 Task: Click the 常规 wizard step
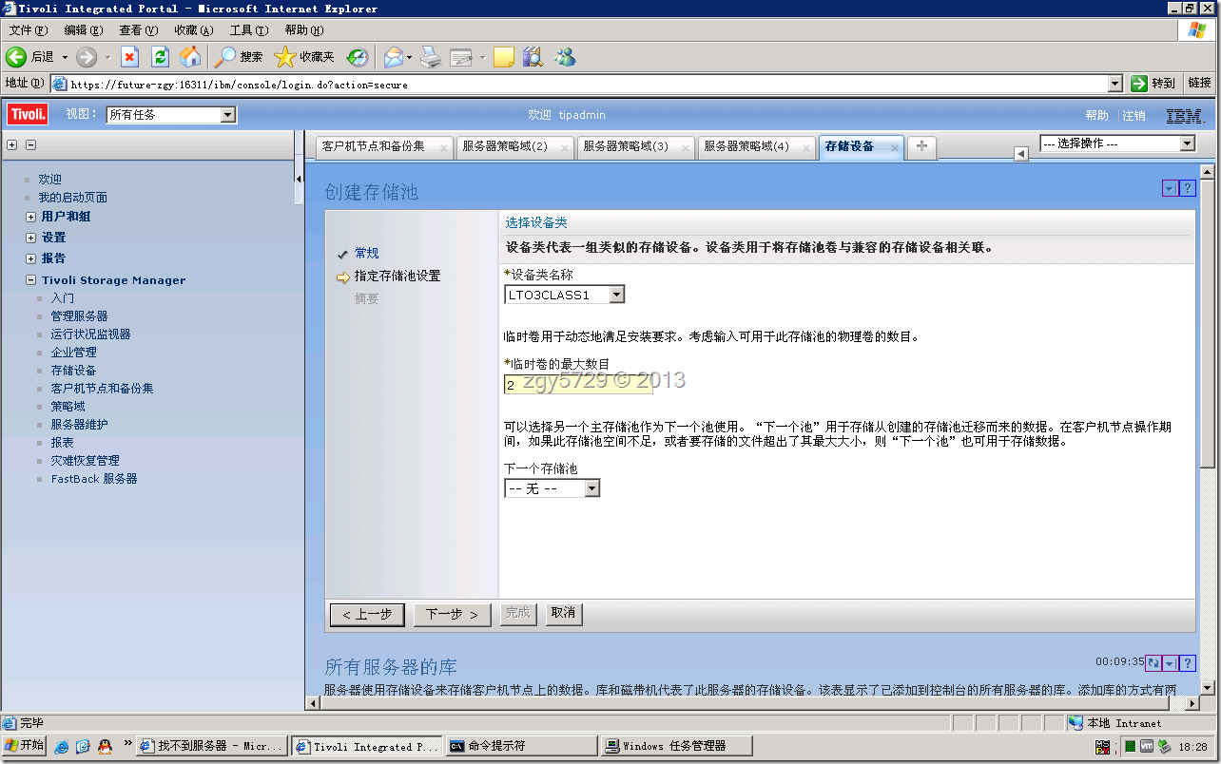coord(366,253)
